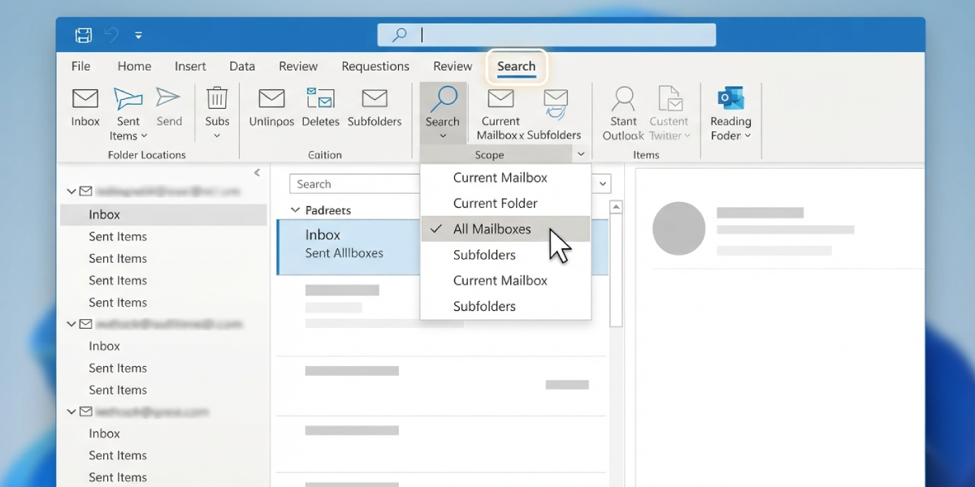Switch to the Home tab
Screen dimensions: 975x487
tap(134, 67)
